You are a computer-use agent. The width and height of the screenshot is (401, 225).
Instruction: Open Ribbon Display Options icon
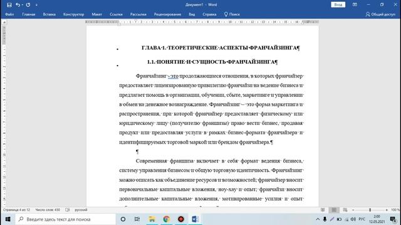pyautogui.click(x=355, y=4)
